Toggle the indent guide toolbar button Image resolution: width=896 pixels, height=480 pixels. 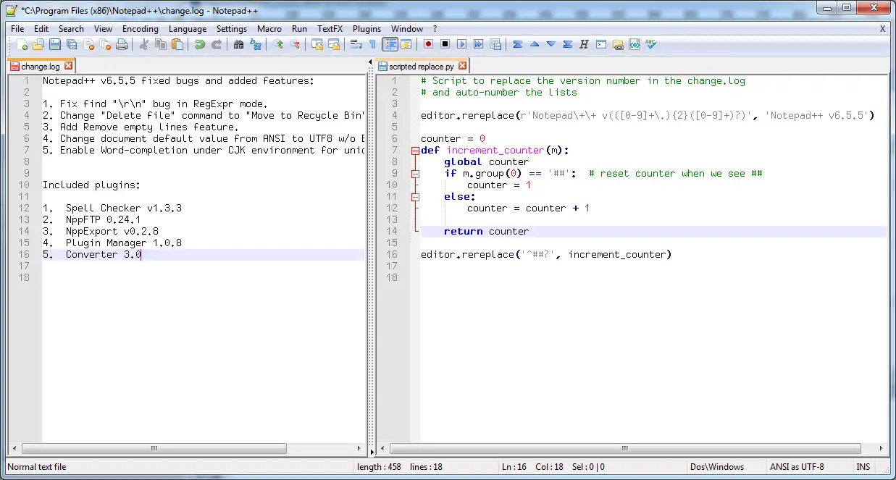[x=390, y=45]
